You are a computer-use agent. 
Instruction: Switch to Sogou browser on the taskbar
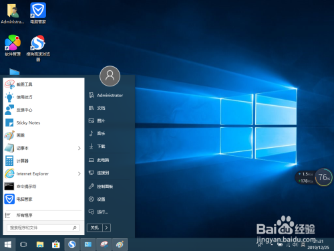tap(72, 244)
